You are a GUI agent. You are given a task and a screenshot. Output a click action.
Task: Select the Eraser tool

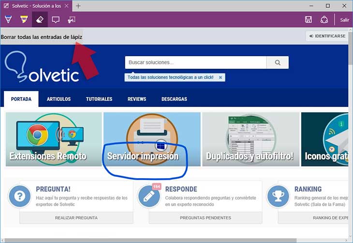(40, 20)
